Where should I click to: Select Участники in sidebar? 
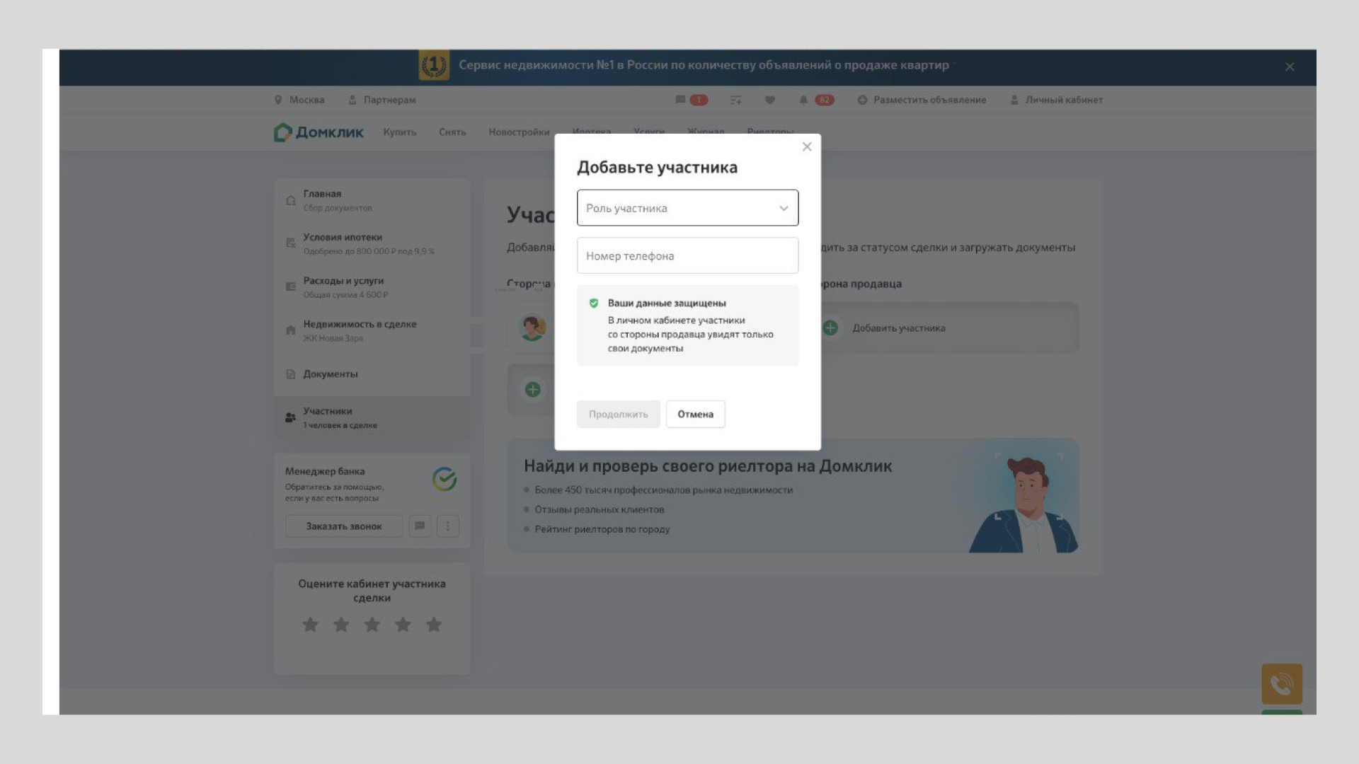click(372, 417)
